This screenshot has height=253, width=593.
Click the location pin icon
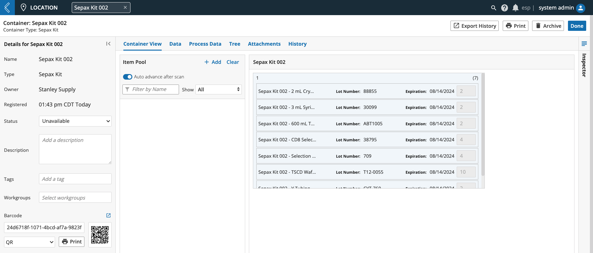23,7
